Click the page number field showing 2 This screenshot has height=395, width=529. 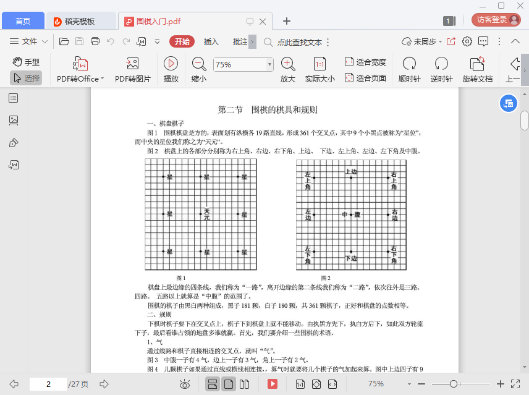48,384
